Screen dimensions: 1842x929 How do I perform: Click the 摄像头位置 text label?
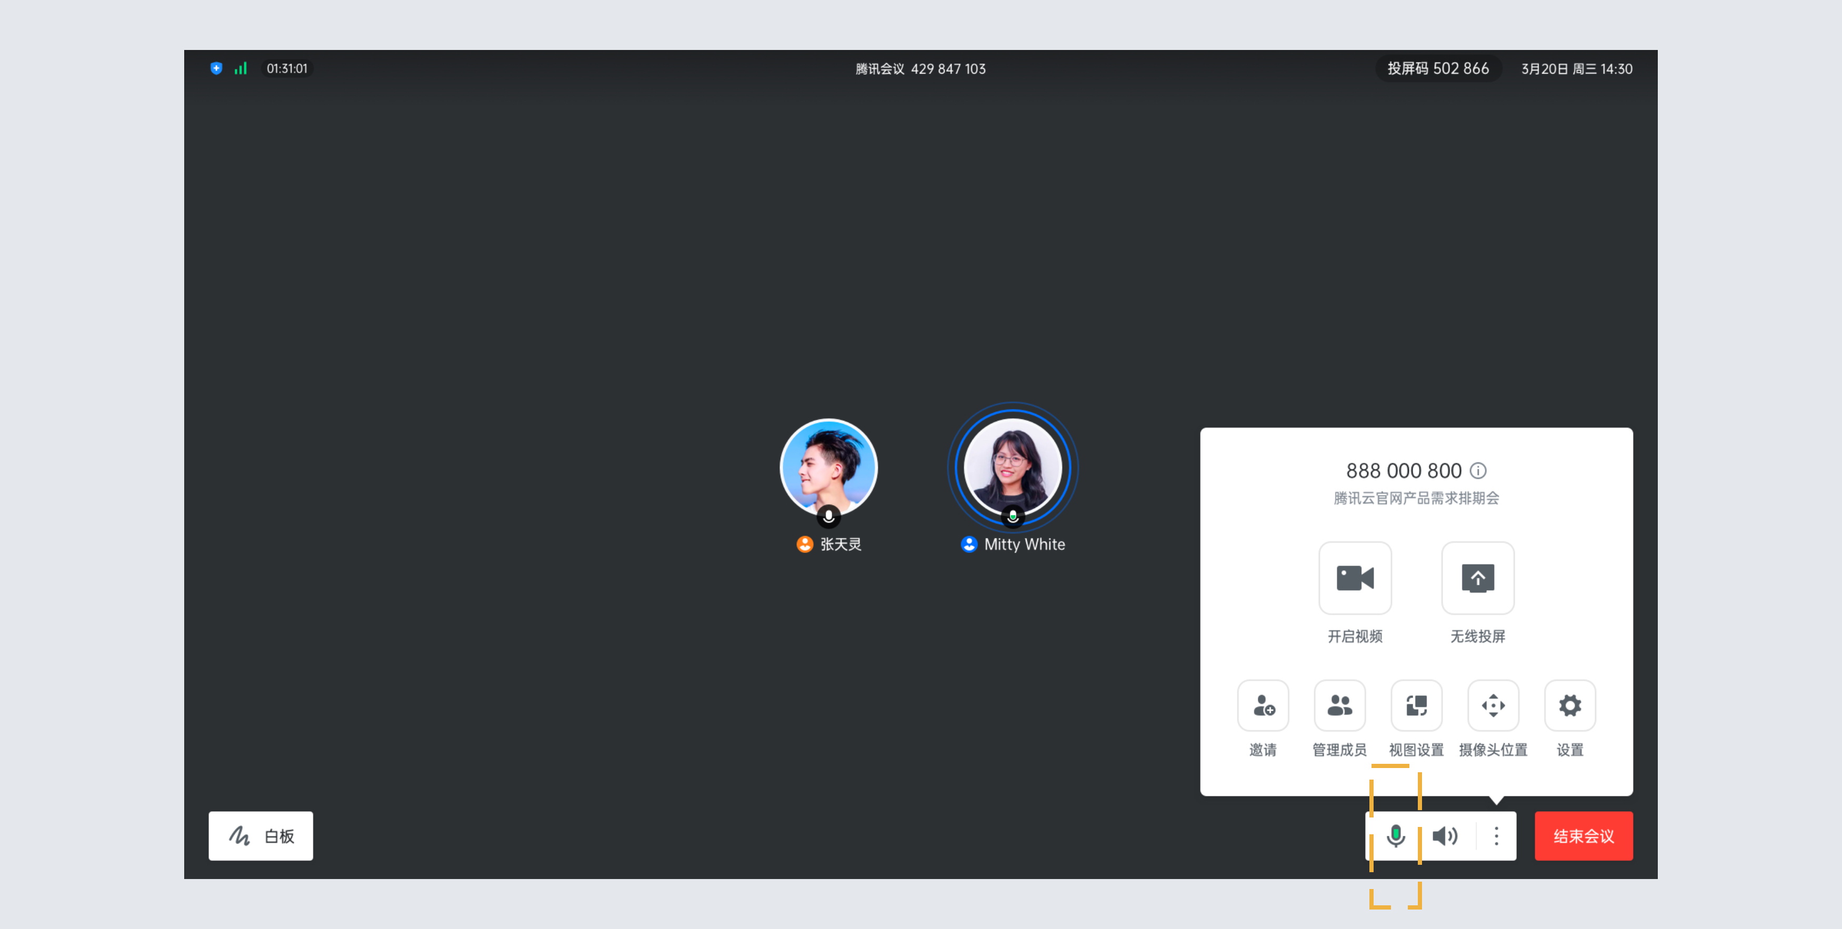[x=1493, y=750]
